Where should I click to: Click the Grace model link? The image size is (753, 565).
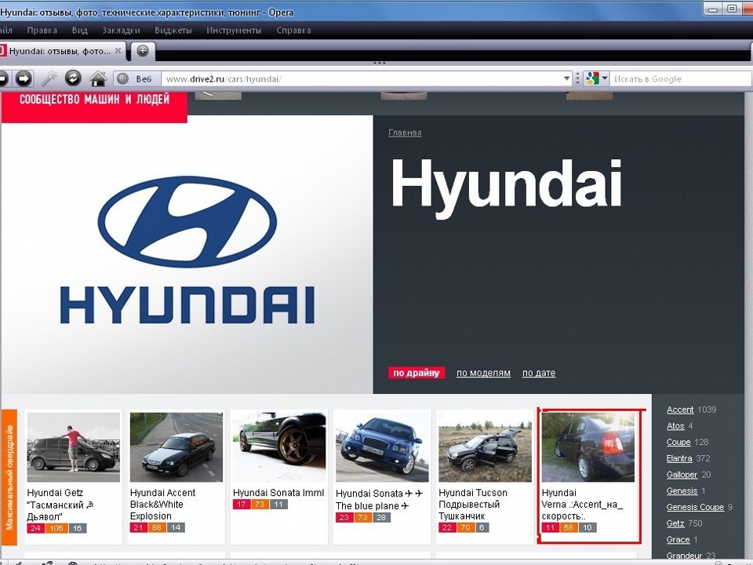(x=678, y=540)
